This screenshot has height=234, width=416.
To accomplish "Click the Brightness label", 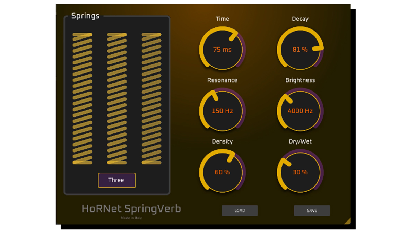I will 300,80.
